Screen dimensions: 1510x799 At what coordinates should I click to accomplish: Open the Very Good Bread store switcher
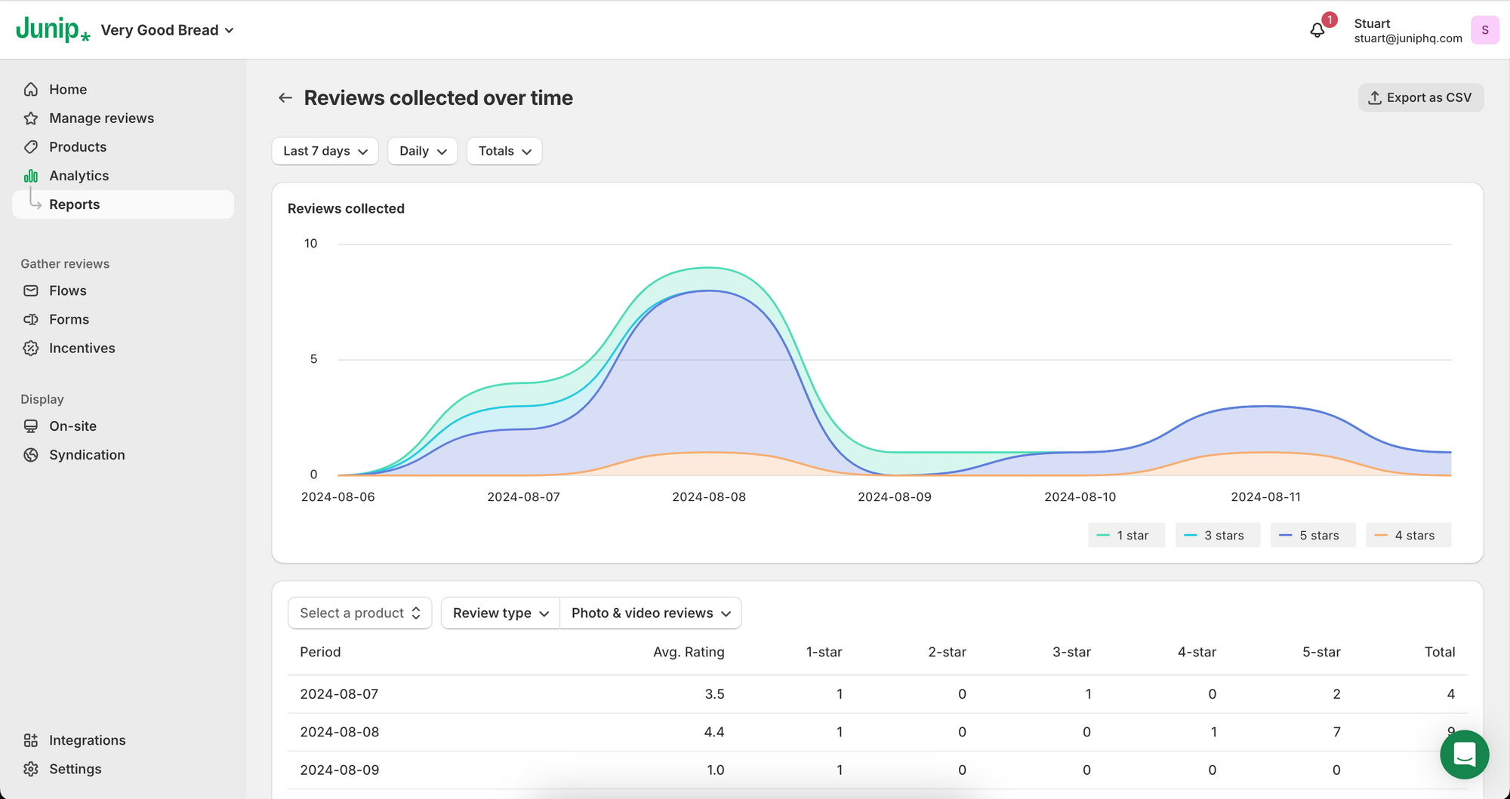click(x=168, y=30)
